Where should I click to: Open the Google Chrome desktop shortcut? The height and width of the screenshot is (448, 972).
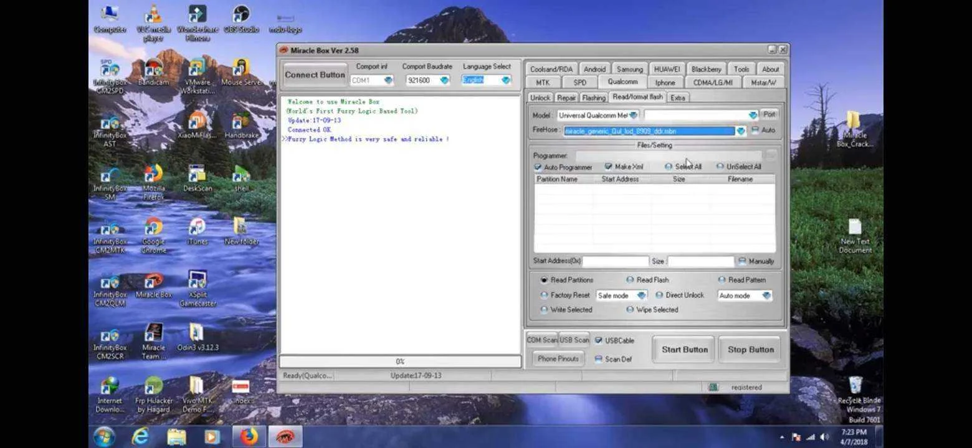(x=153, y=236)
